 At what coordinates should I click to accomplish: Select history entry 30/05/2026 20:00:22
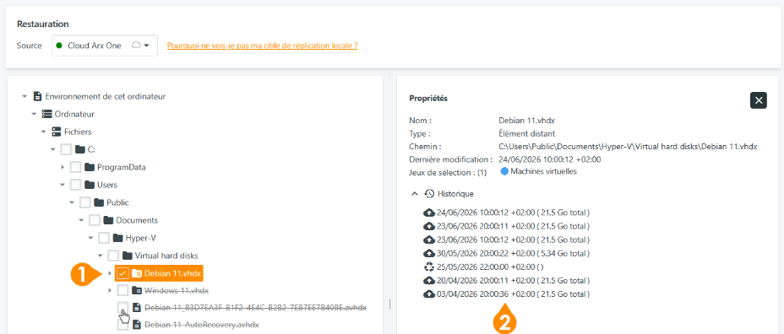[507, 253]
